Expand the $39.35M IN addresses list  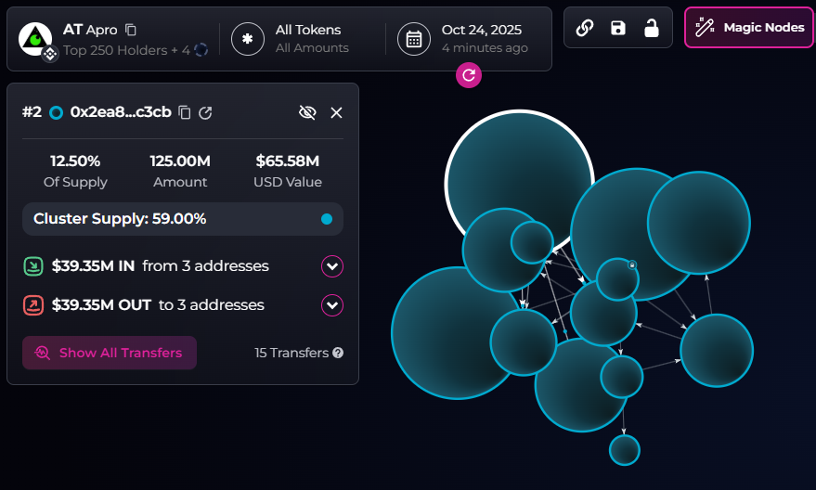pyautogui.click(x=332, y=266)
